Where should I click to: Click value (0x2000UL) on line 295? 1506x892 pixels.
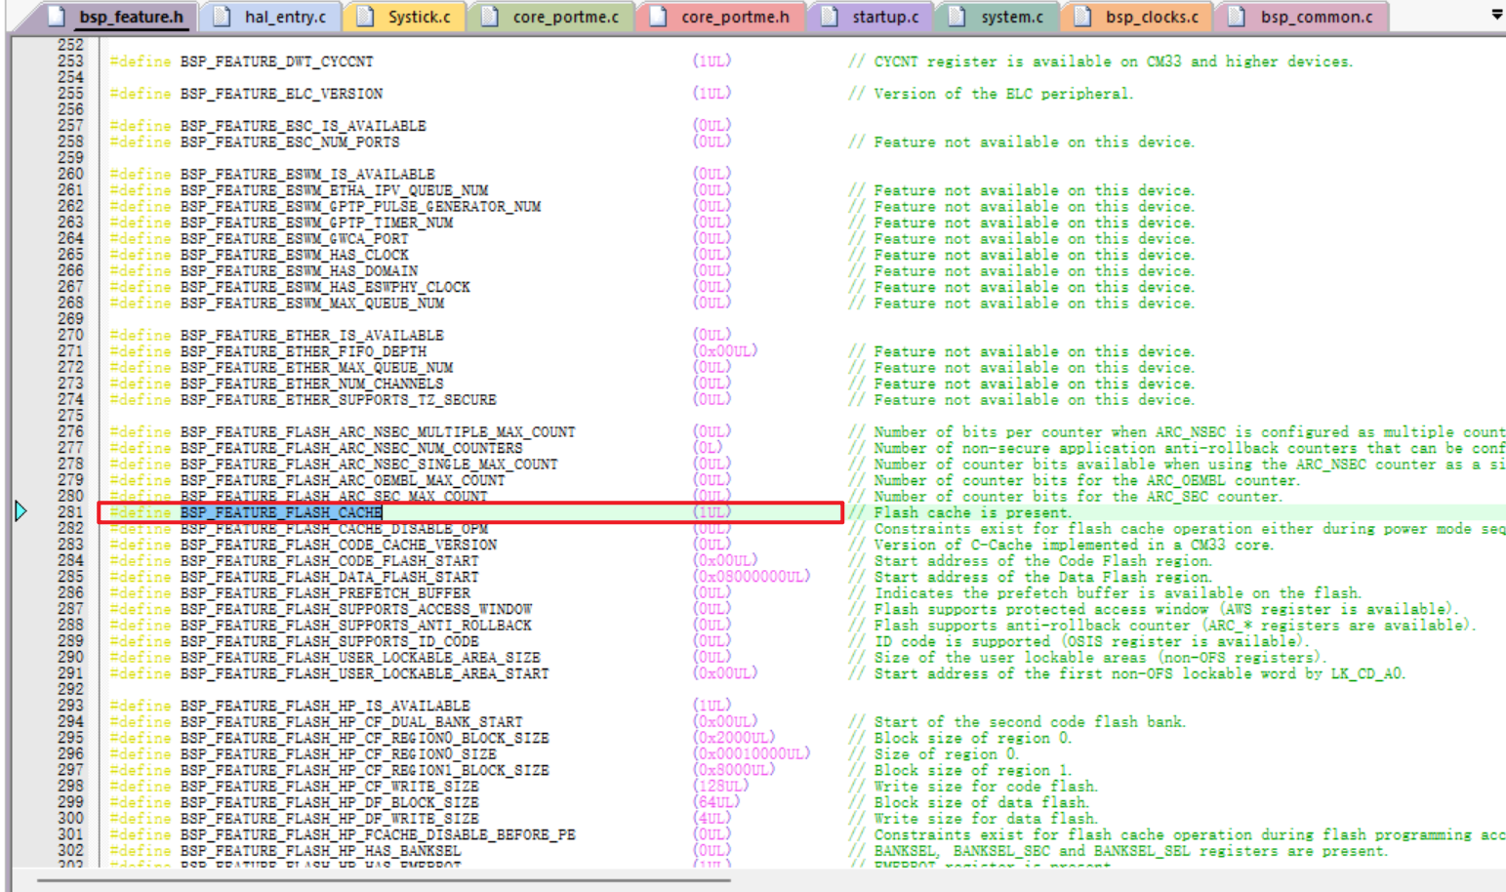point(734,738)
